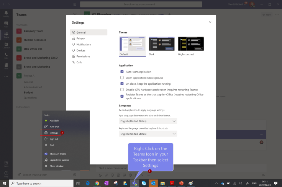Switch to the Privacy settings tab
The width and height of the screenshot is (282, 187).
80,39
